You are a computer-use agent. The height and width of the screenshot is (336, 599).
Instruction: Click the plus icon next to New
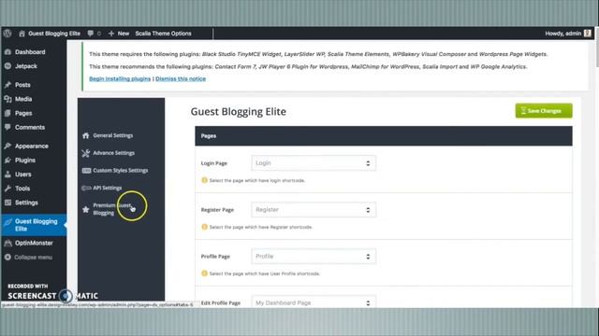111,34
